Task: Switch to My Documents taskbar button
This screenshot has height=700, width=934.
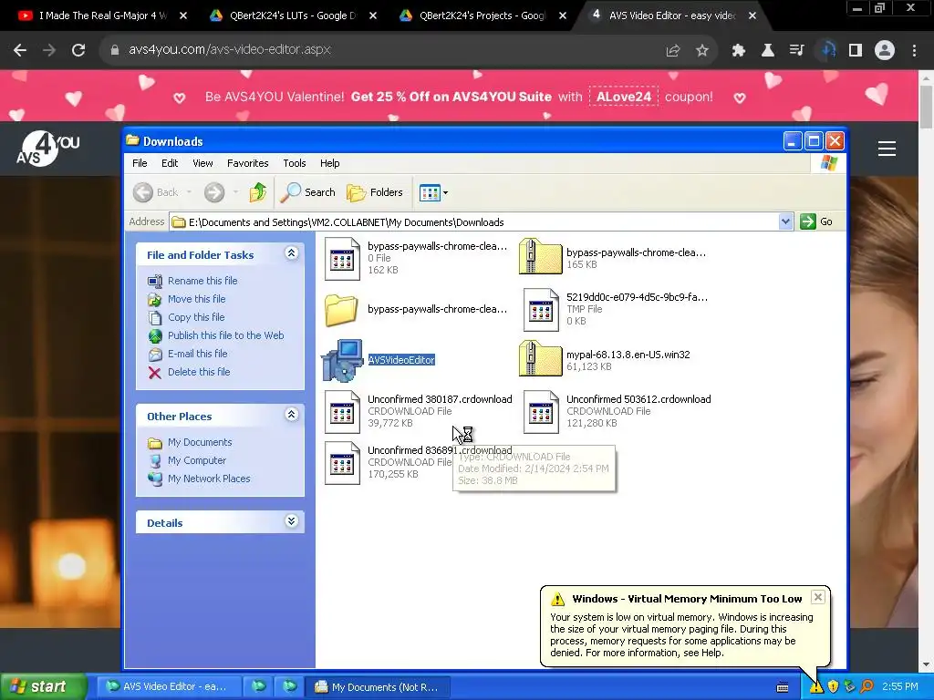Action: point(379,687)
